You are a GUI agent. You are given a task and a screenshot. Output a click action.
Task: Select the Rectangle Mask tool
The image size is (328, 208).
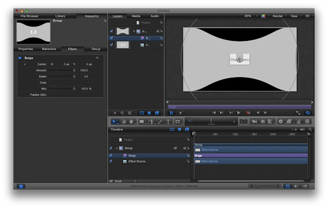point(178,122)
